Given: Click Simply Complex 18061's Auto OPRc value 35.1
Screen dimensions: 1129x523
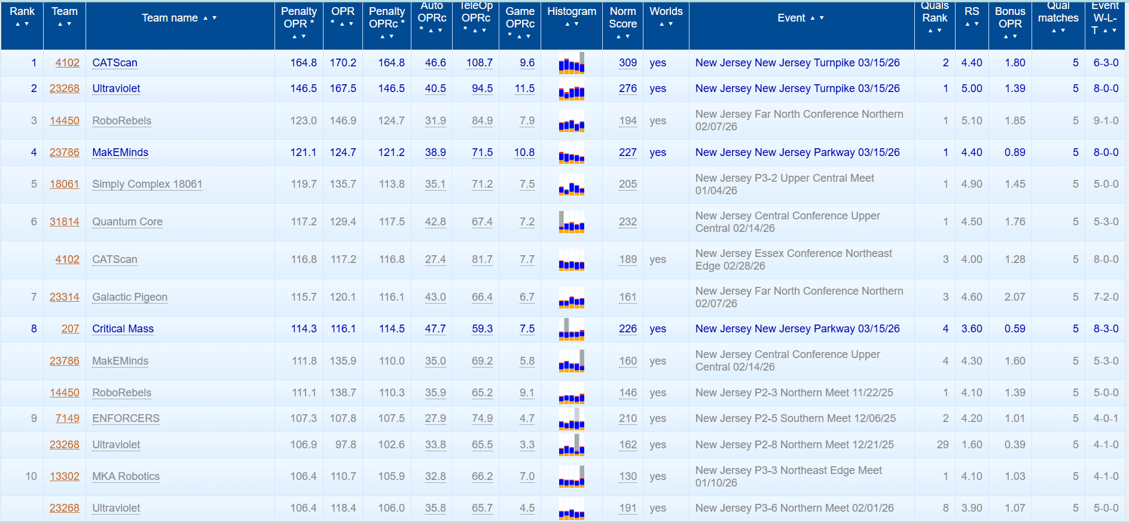Looking at the screenshot, I should click(435, 184).
